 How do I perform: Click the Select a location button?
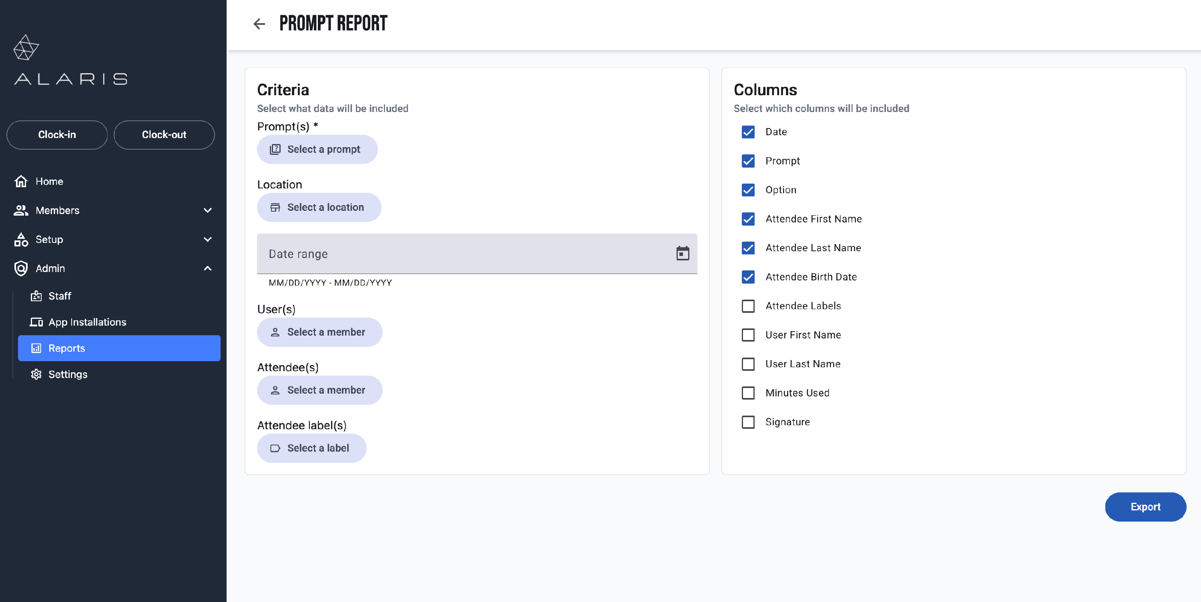319,207
